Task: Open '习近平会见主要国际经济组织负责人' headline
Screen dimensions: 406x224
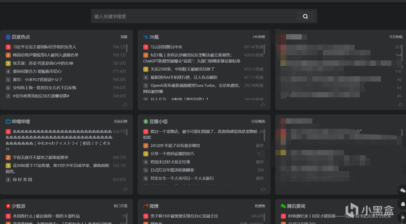Action: [44, 47]
